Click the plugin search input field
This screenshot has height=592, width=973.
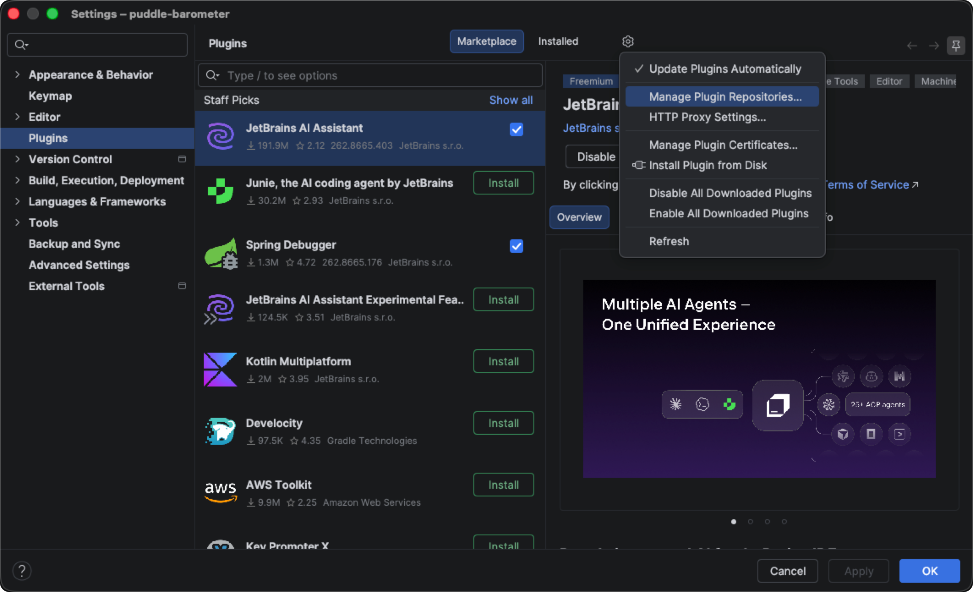(370, 75)
